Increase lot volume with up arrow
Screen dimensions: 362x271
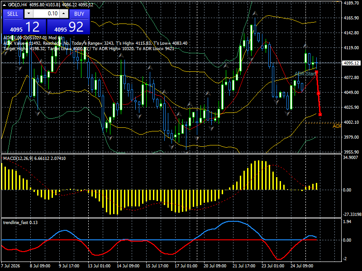[x=64, y=14]
